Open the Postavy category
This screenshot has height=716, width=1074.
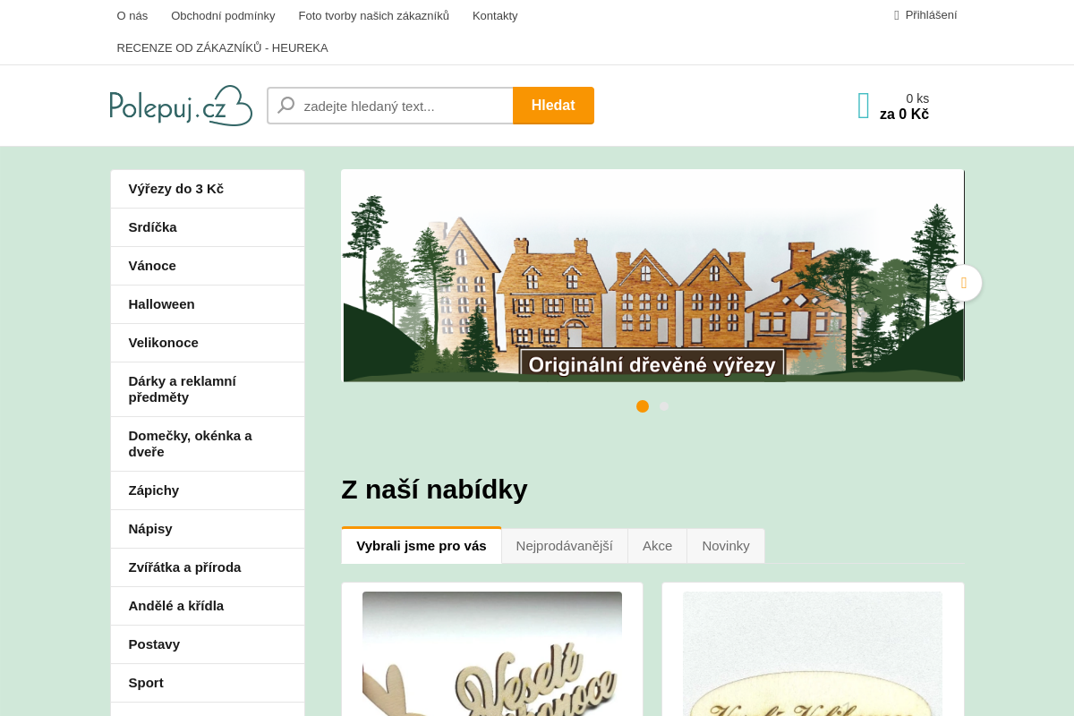point(208,644)
